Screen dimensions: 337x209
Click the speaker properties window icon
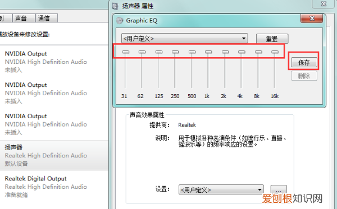click(115, 6)
